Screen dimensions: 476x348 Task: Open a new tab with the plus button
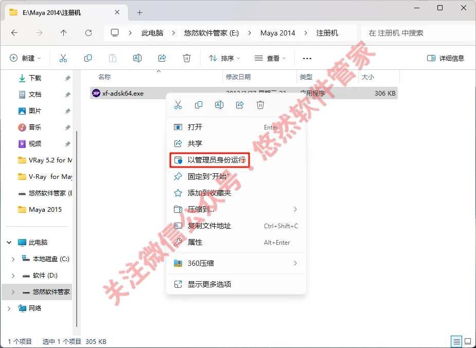click(139, 12)
